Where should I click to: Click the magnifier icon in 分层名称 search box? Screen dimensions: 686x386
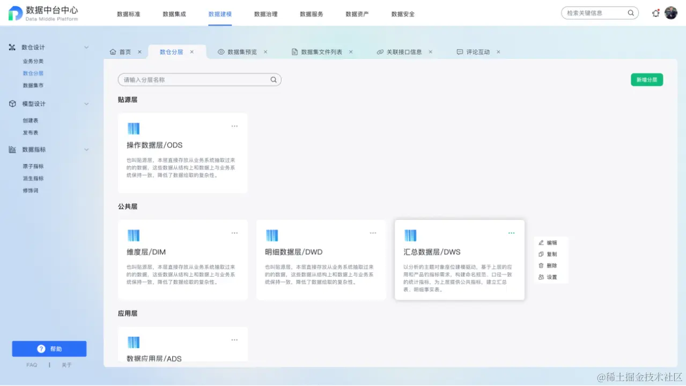coord(274,79)
